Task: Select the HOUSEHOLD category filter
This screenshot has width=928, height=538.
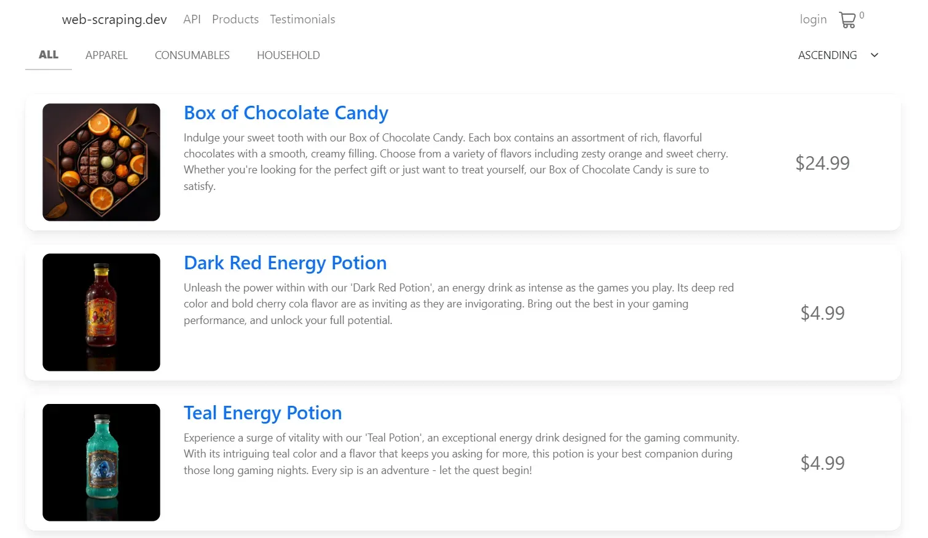Action: pyautogui.click(x=288, y=55)
